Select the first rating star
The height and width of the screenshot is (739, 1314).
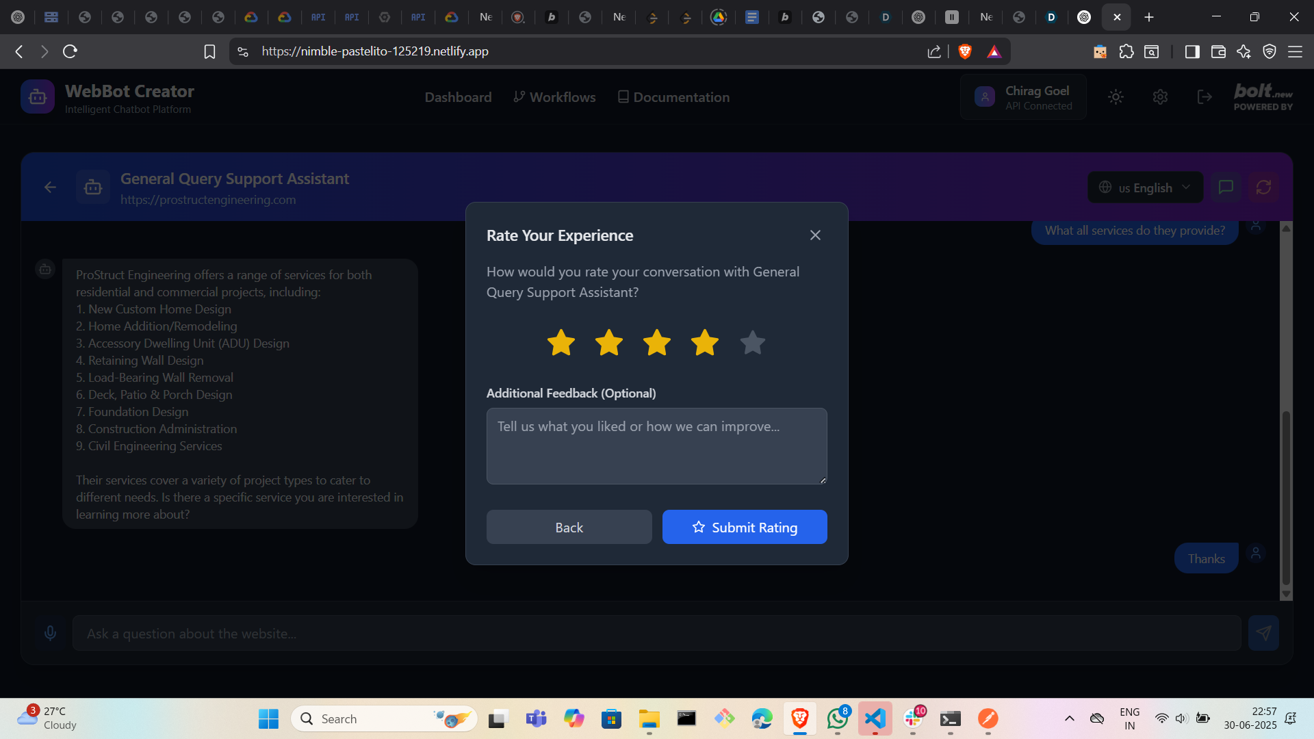click(x=561, y=343)
